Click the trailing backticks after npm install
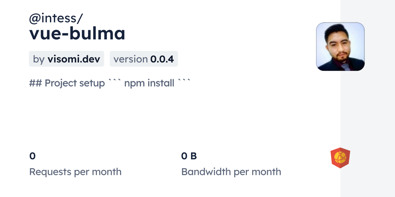The height and width of the screenshot is (197, 395). coord(184,81)
